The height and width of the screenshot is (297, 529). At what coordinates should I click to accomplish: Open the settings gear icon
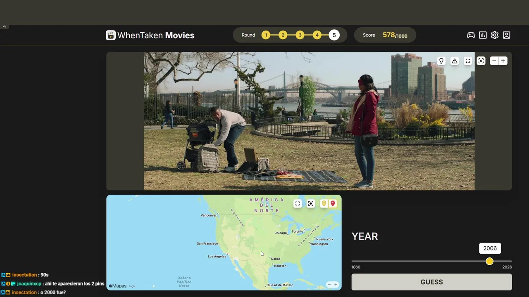(495, 35)
